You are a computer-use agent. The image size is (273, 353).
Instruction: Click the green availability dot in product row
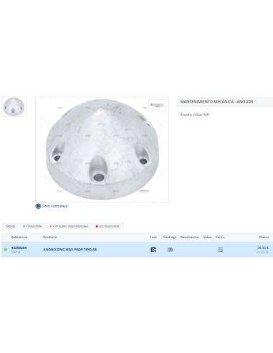pyautogui.click(x=6, y=250)
